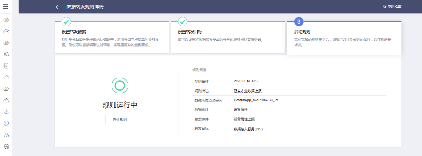The height and width of the screenshot is (156, 422).
Task: Click resource space value DefaultApp_hw97106730_iot
Action: tap(256, 100)
